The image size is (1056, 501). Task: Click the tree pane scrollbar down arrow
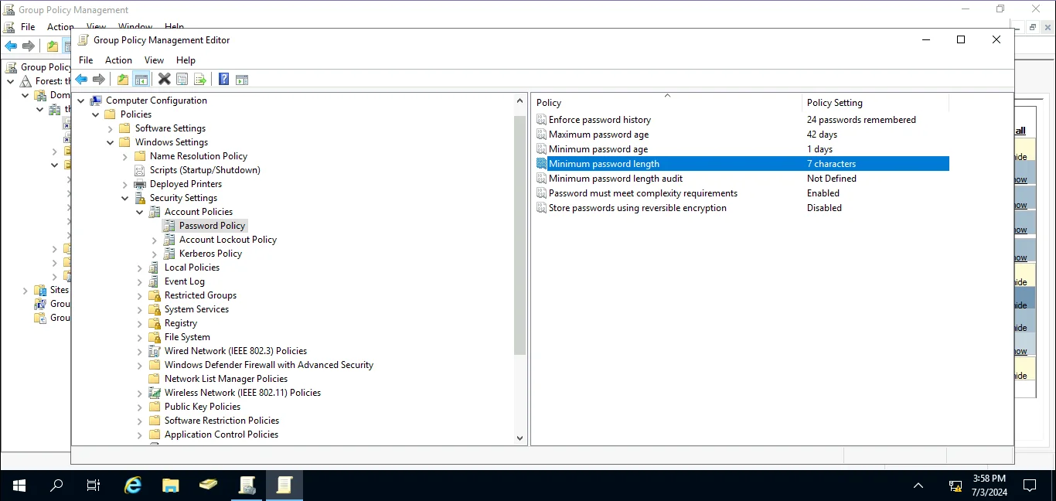[520, 438]
